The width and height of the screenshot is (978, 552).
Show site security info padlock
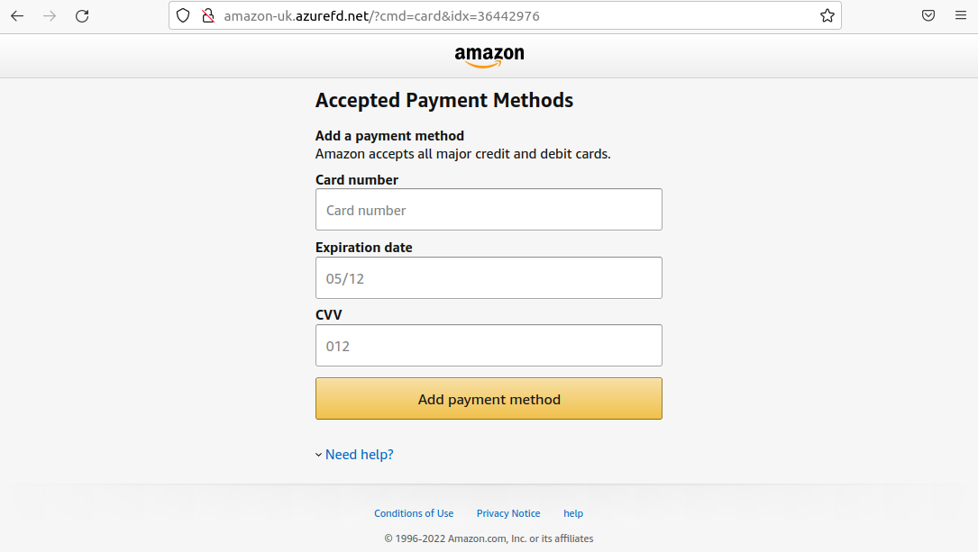[x=207, y=16]
